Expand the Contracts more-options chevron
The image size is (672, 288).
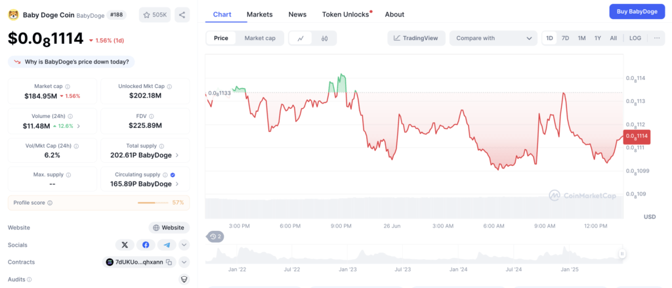[184, 262]
